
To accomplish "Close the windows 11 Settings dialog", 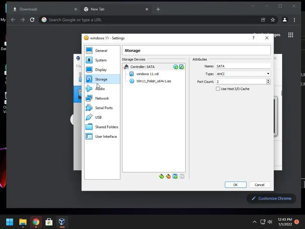I will click(267, 38).
